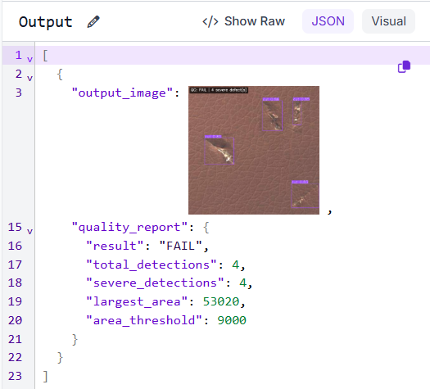Collapse the object at line 2

29,78
